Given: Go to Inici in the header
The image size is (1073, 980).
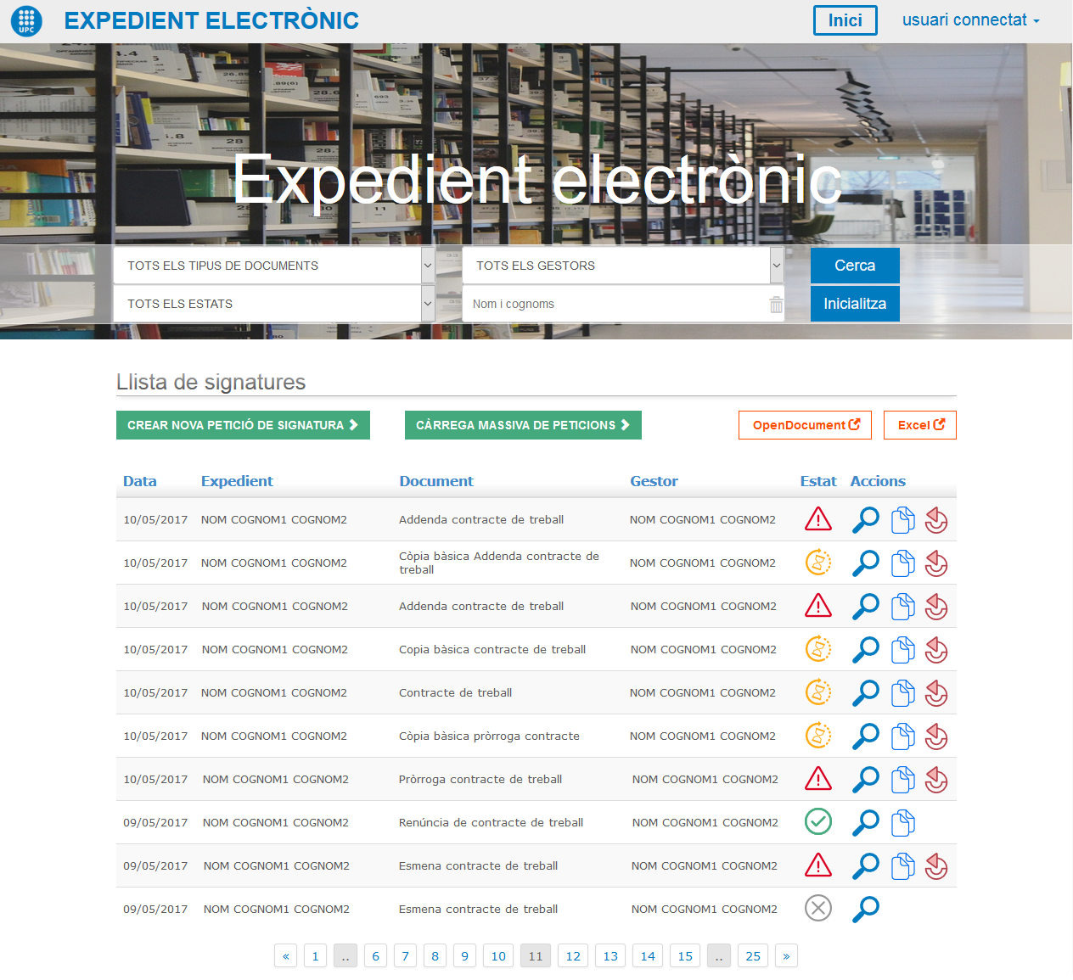Looking at the screenshot, I should tap(845, 20).
